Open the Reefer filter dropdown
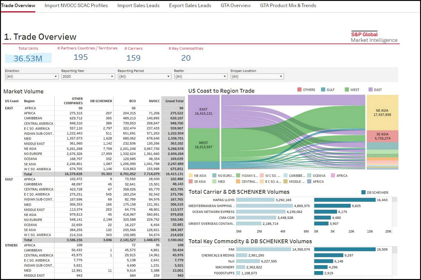The width and height of the screenshot is (421, 280). (201, 77)
